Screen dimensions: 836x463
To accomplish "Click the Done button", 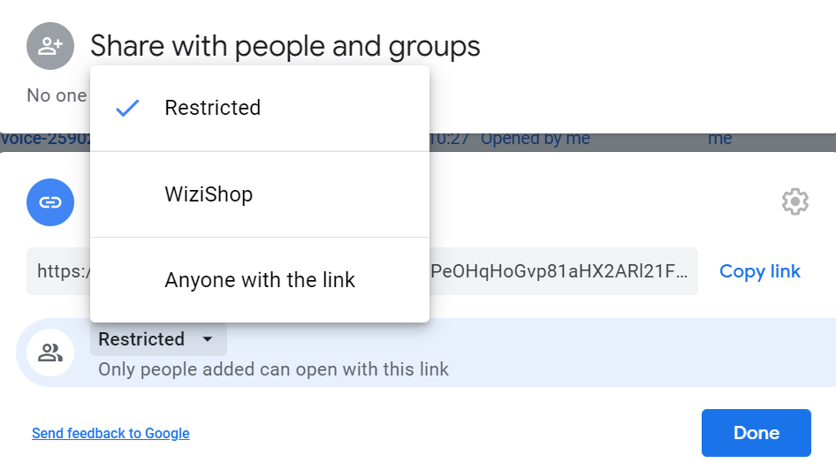I will click(x=756, y=433).
